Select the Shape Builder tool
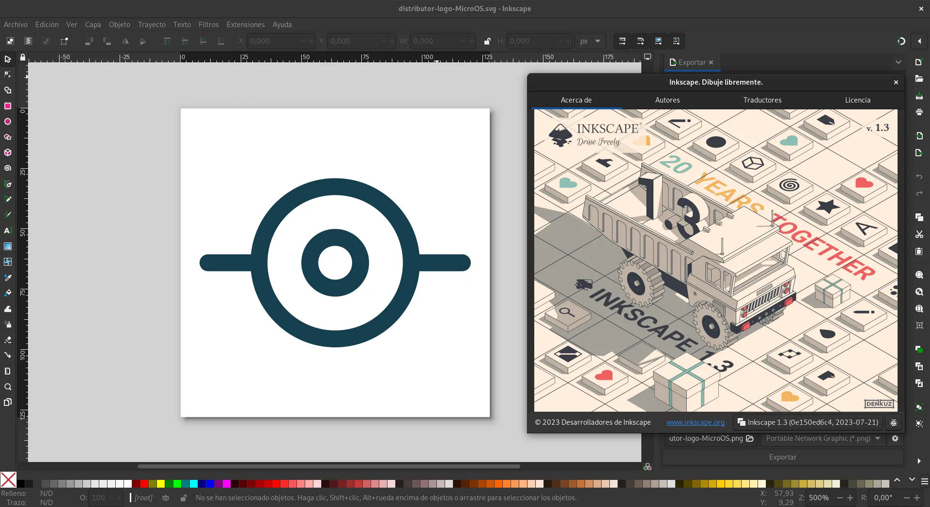Screen dimensions: 930x507 8,90
